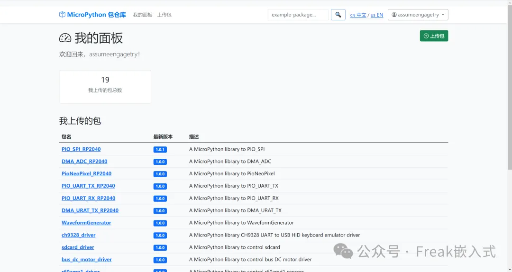Open the assumeengagetry user account dropdown
Viewport: 512px width, 272px height.
[418, 15]
